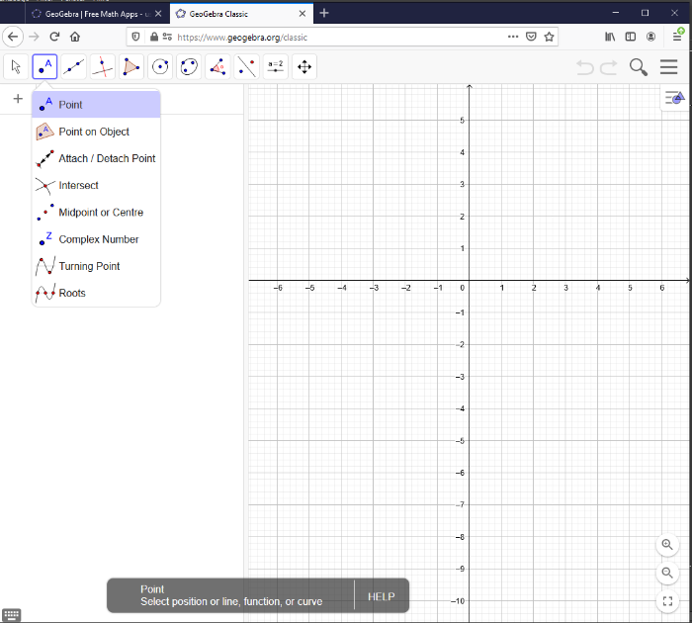
Task: Click the Undo arrow
Action: coord(585,67)
